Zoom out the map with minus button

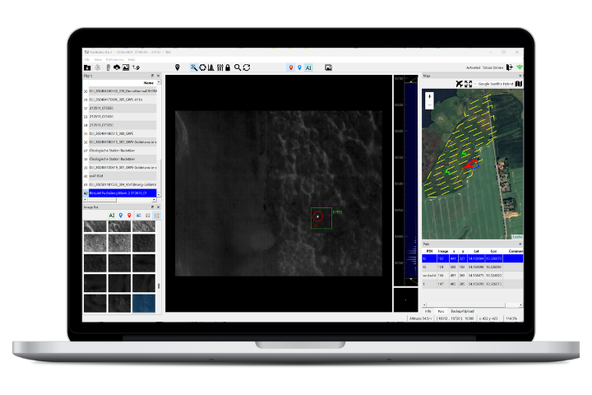pyautogui.click(x=429, y=105)
